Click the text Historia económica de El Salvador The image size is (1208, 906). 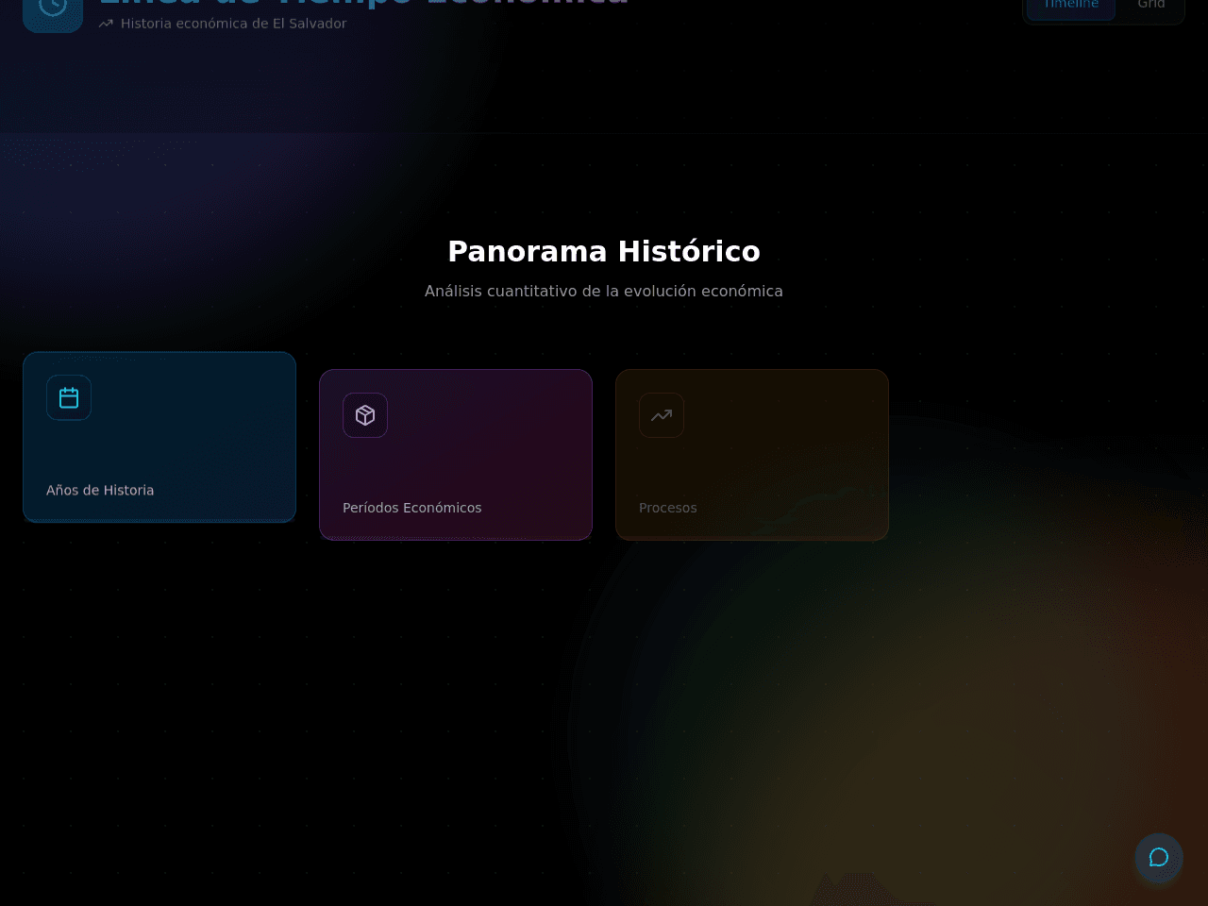pos(233,24)
